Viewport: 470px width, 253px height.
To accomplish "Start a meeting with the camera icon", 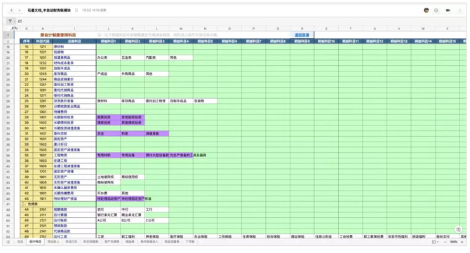I will (x=448, y=11).
